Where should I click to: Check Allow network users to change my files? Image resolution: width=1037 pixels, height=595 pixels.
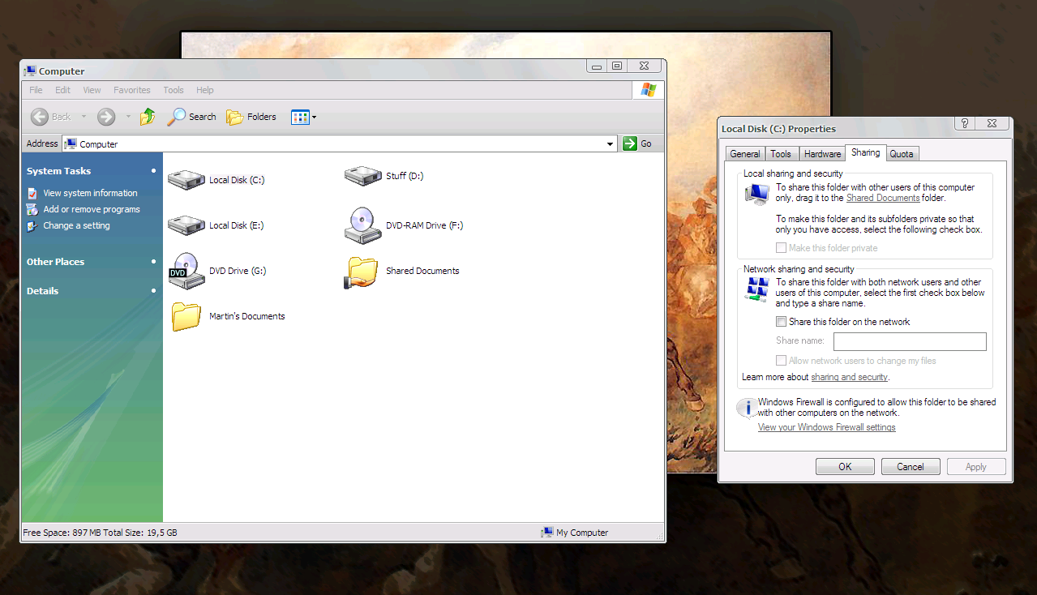click(781, 361)
